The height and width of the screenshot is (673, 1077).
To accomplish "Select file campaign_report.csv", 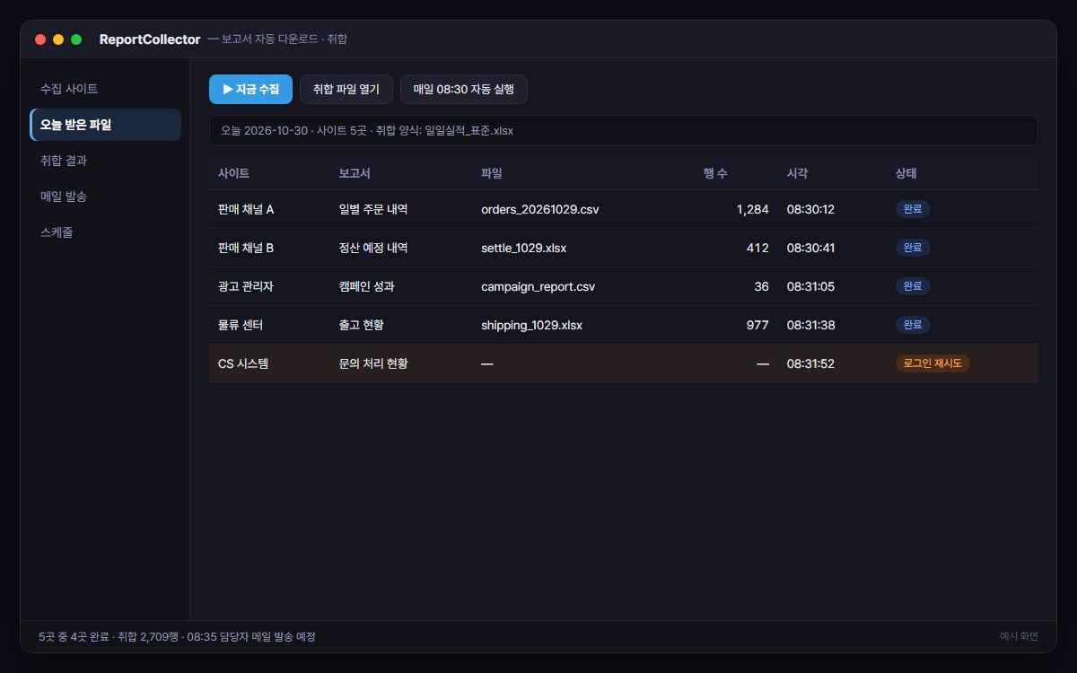I will click(538, 286).
